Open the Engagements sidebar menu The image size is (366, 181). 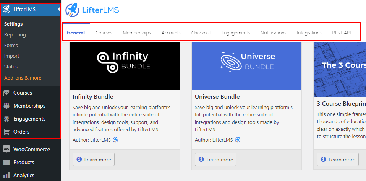(30, 119)
